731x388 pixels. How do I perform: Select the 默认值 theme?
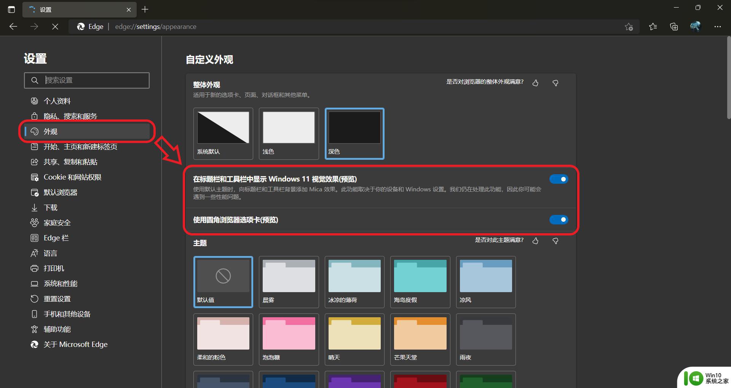pyautogui.click(x=223, y=282)
